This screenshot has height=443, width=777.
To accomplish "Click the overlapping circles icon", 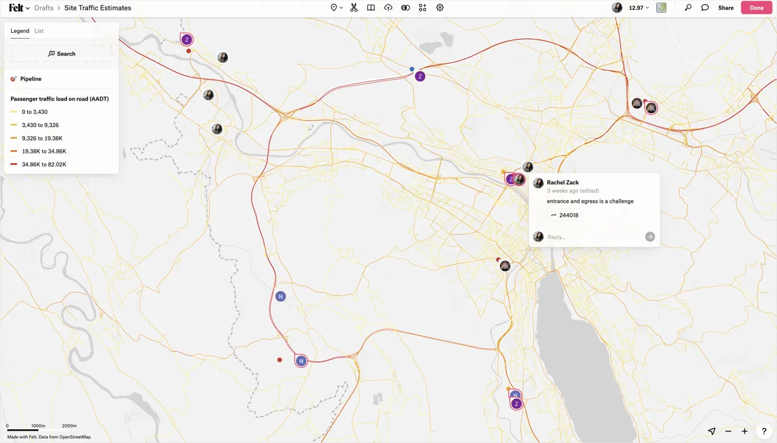I will [x=405, y=8].
